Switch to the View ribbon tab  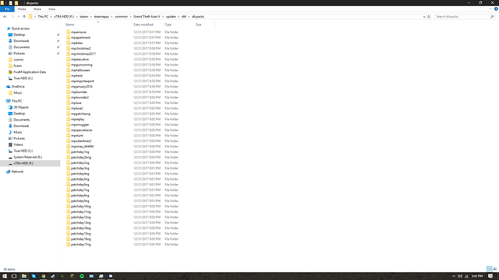pos(51,9)
